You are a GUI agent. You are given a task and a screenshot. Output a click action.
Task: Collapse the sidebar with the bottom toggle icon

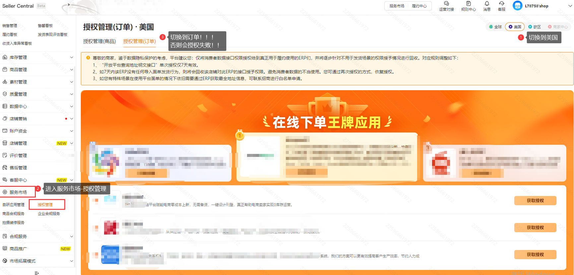tap(36, 273)
